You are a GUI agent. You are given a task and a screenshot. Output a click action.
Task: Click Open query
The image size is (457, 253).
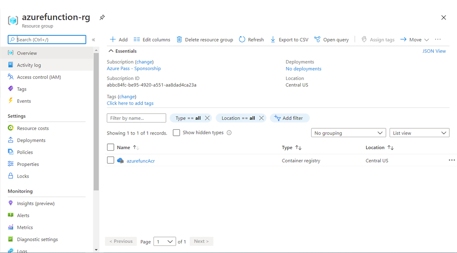tap(332, 40)
